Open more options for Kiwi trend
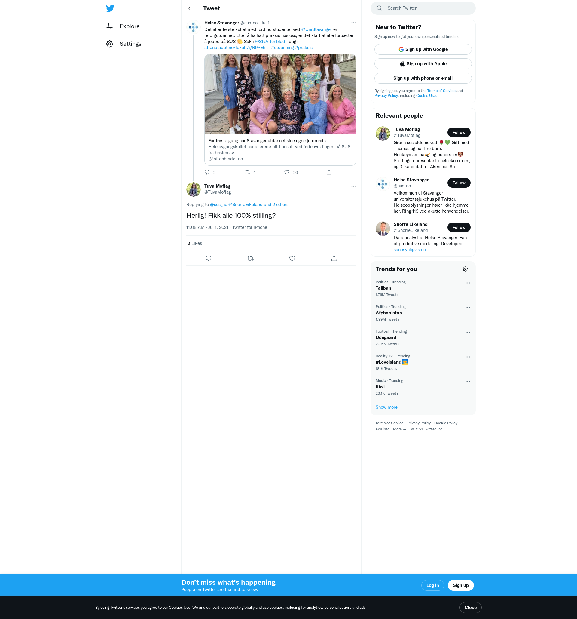 468,381
